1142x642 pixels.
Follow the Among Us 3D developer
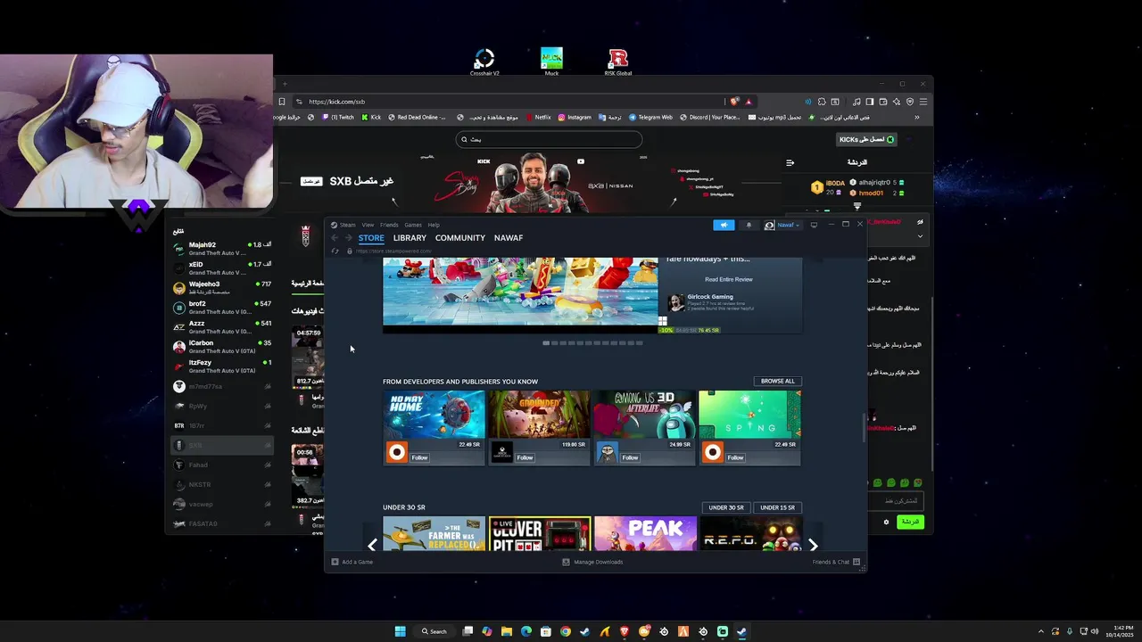pos(630,457)
